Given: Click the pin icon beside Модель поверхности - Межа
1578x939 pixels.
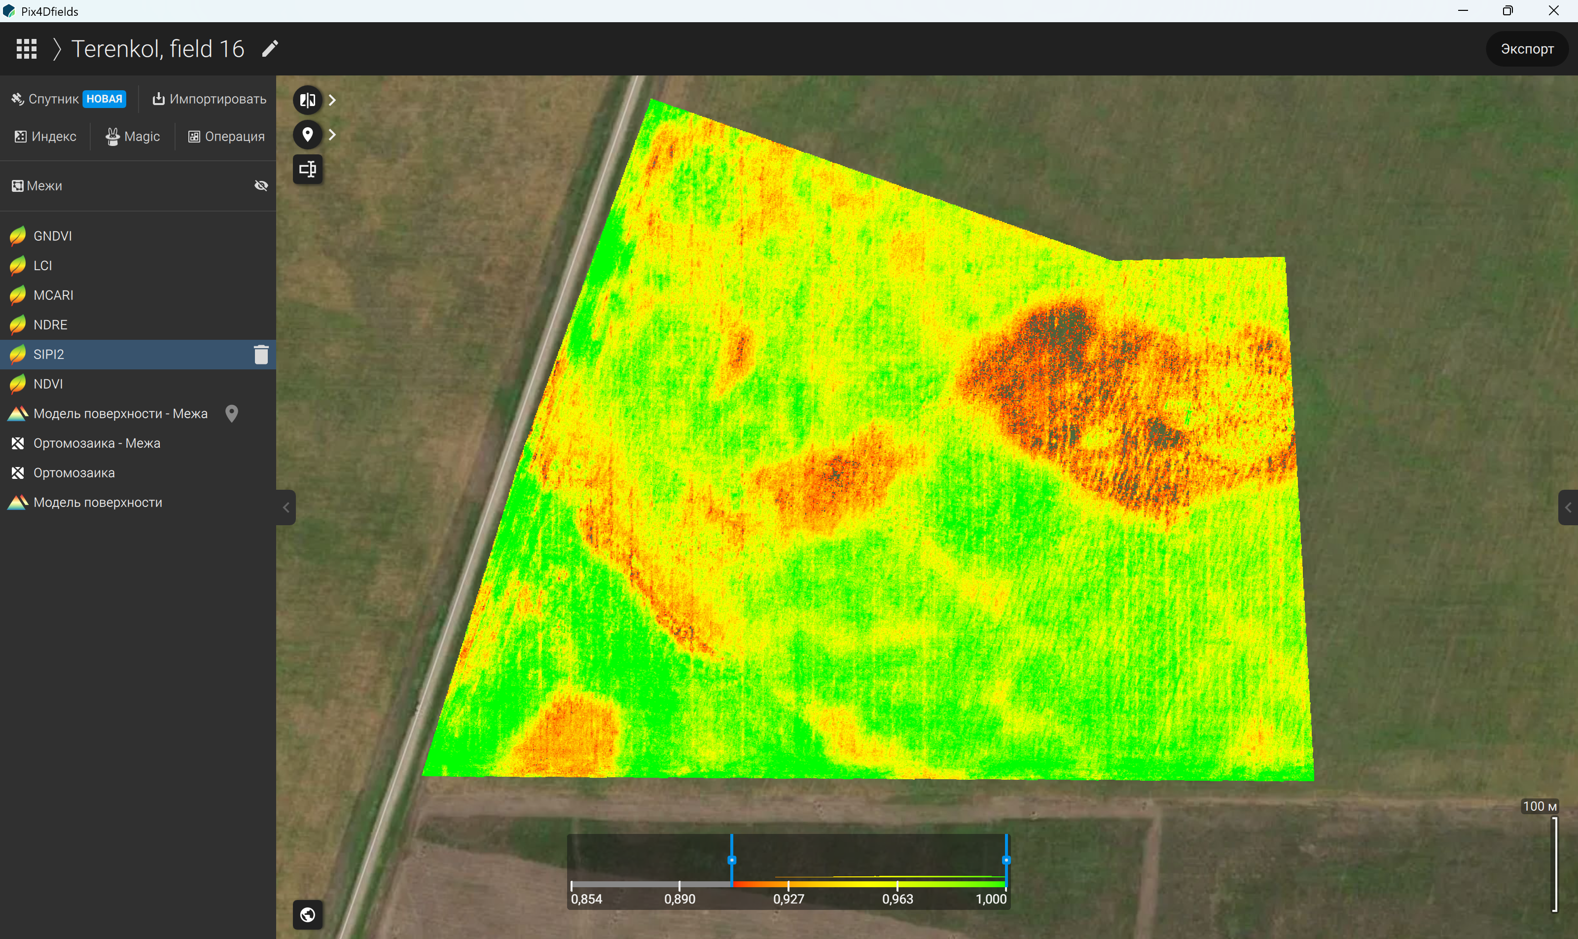Looking at the screenshot, I should pos(232,414).
